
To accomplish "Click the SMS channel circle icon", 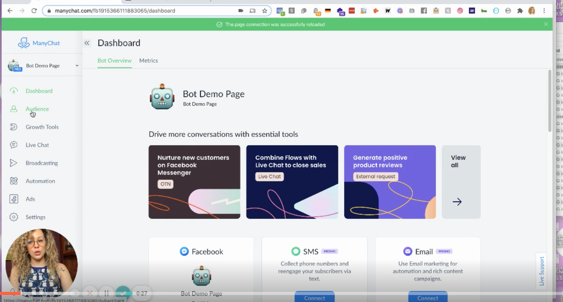I will point(296,251).
